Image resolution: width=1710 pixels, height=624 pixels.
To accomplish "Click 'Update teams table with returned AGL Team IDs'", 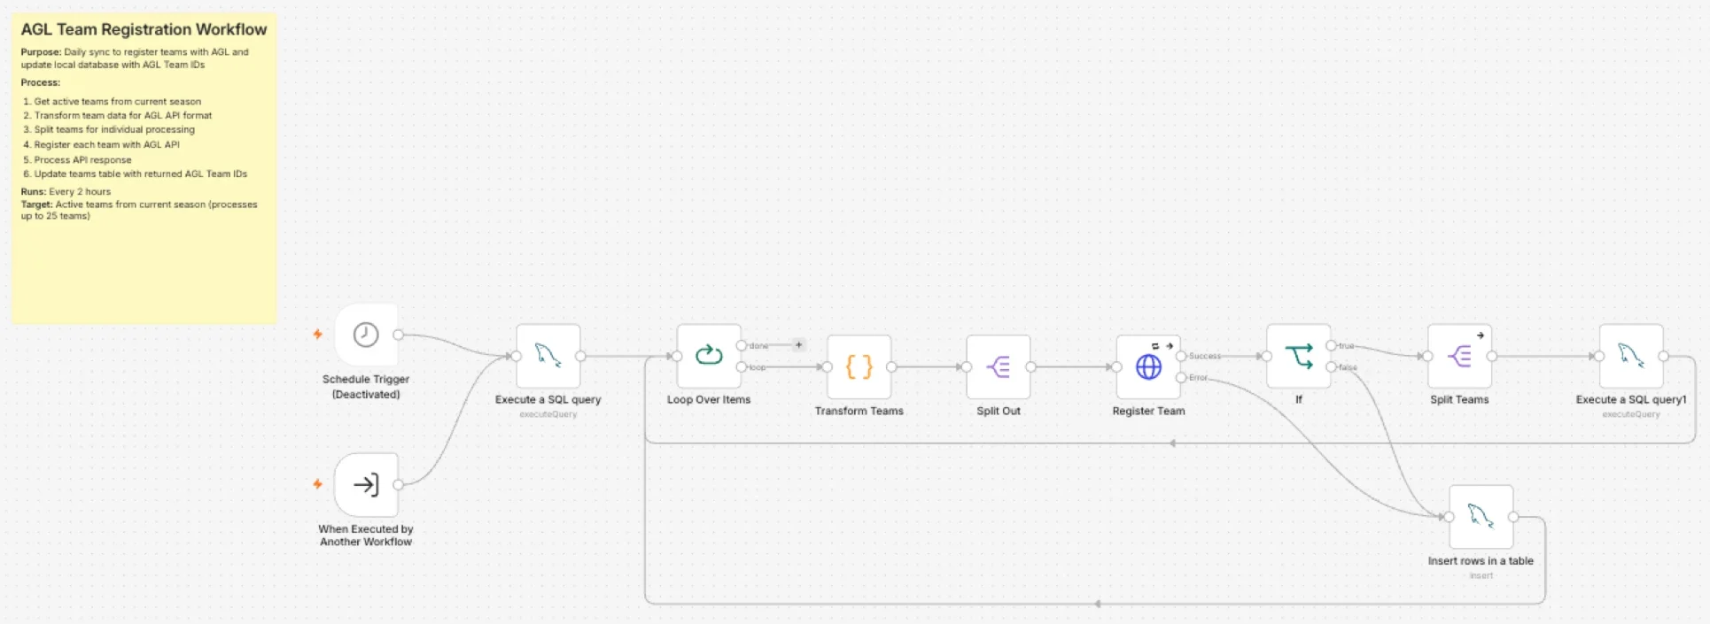I will click(140, 173).
